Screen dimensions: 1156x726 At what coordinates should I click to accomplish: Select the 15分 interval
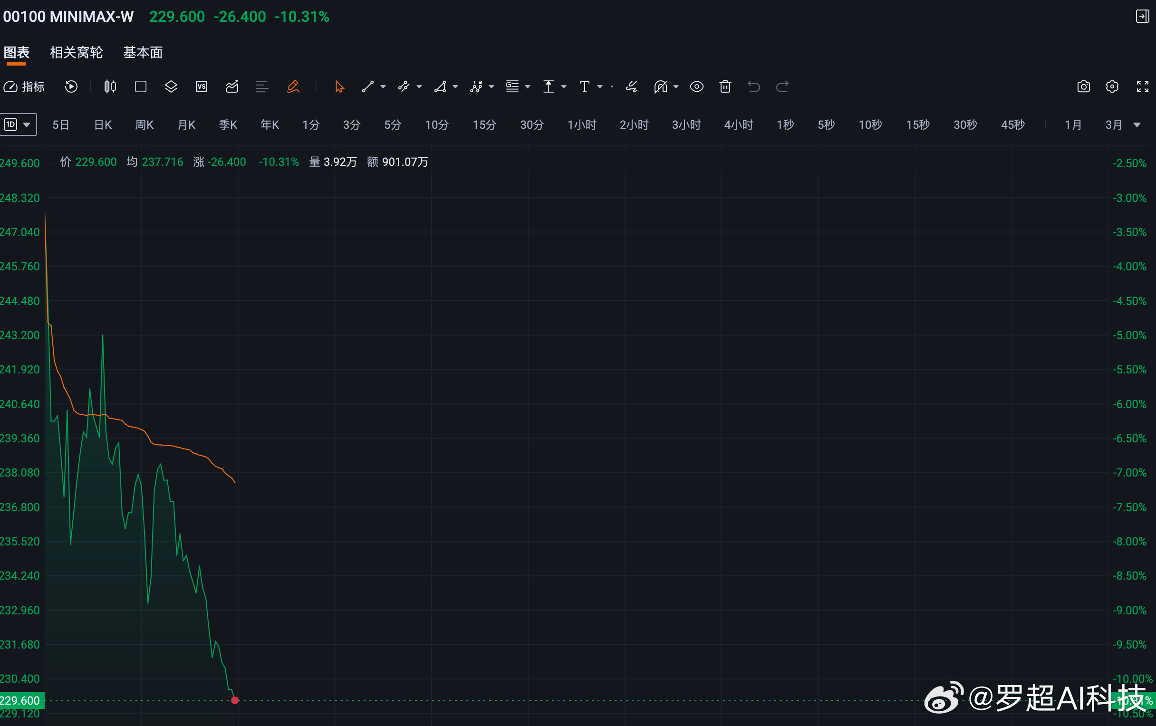(x=484, y=125)
